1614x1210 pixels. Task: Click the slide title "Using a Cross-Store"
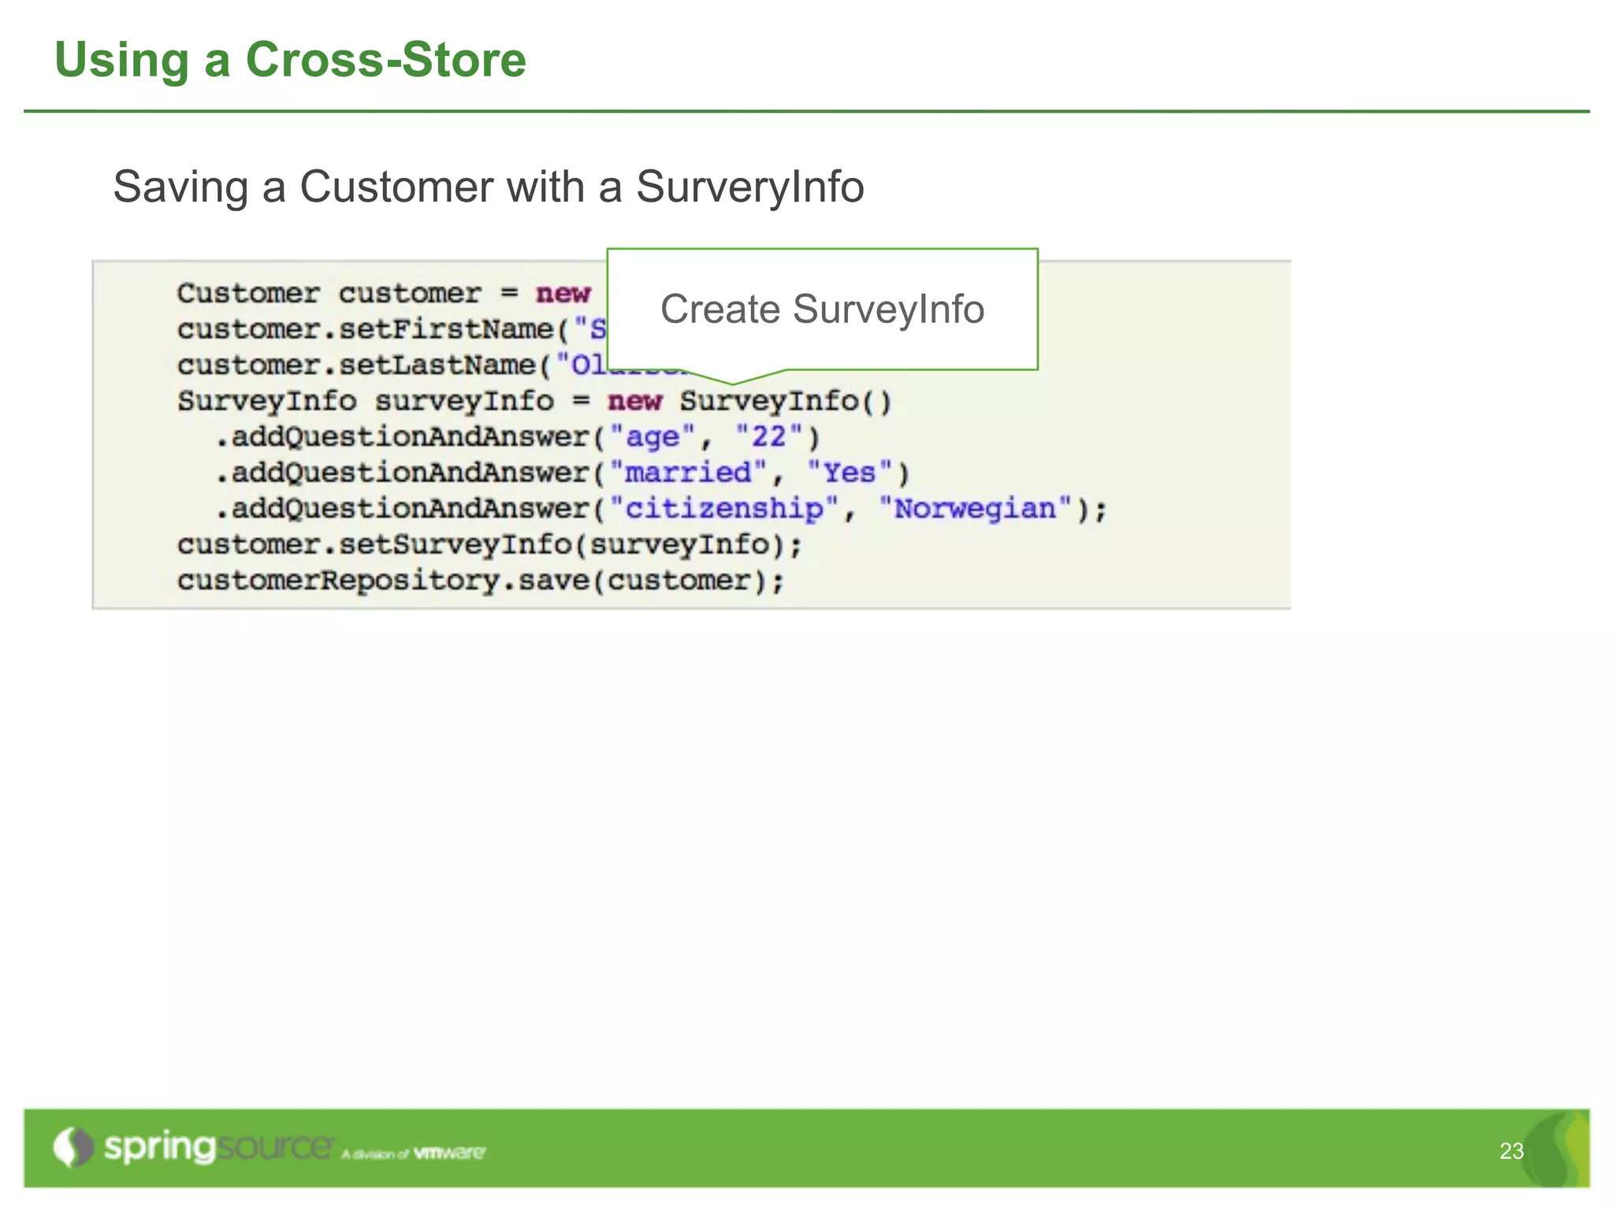click(290, 60)
